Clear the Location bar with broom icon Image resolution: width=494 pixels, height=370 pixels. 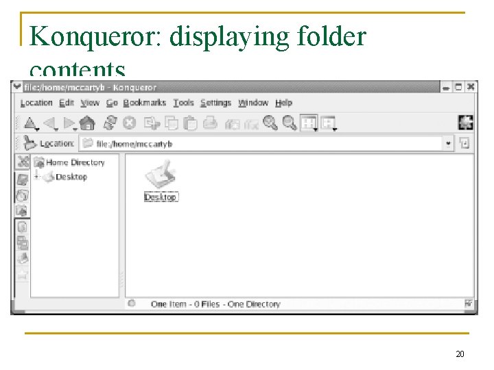coord(30,143)
